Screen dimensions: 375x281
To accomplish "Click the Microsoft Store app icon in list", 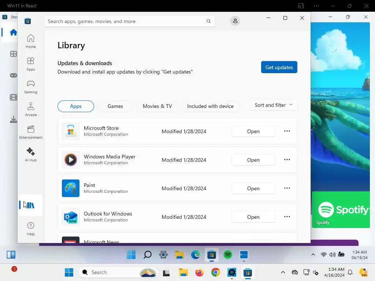I will click(71, 131).
